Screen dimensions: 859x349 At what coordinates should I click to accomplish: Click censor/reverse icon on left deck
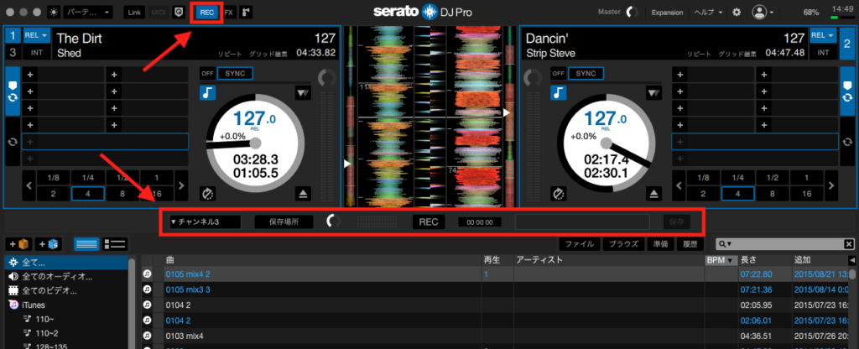coord(303,92)
